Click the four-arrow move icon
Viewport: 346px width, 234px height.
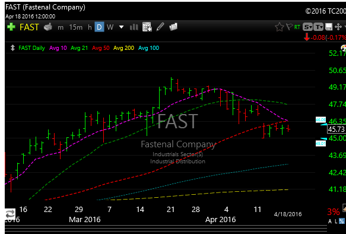click(x=338, y=27)
